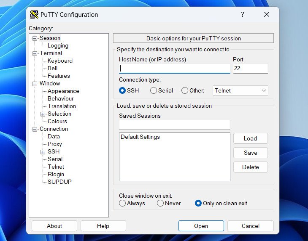Image resolution: width=308 pixels, height=241 pixels.
Task: Open the Terminal category
Action: point(51,53)
